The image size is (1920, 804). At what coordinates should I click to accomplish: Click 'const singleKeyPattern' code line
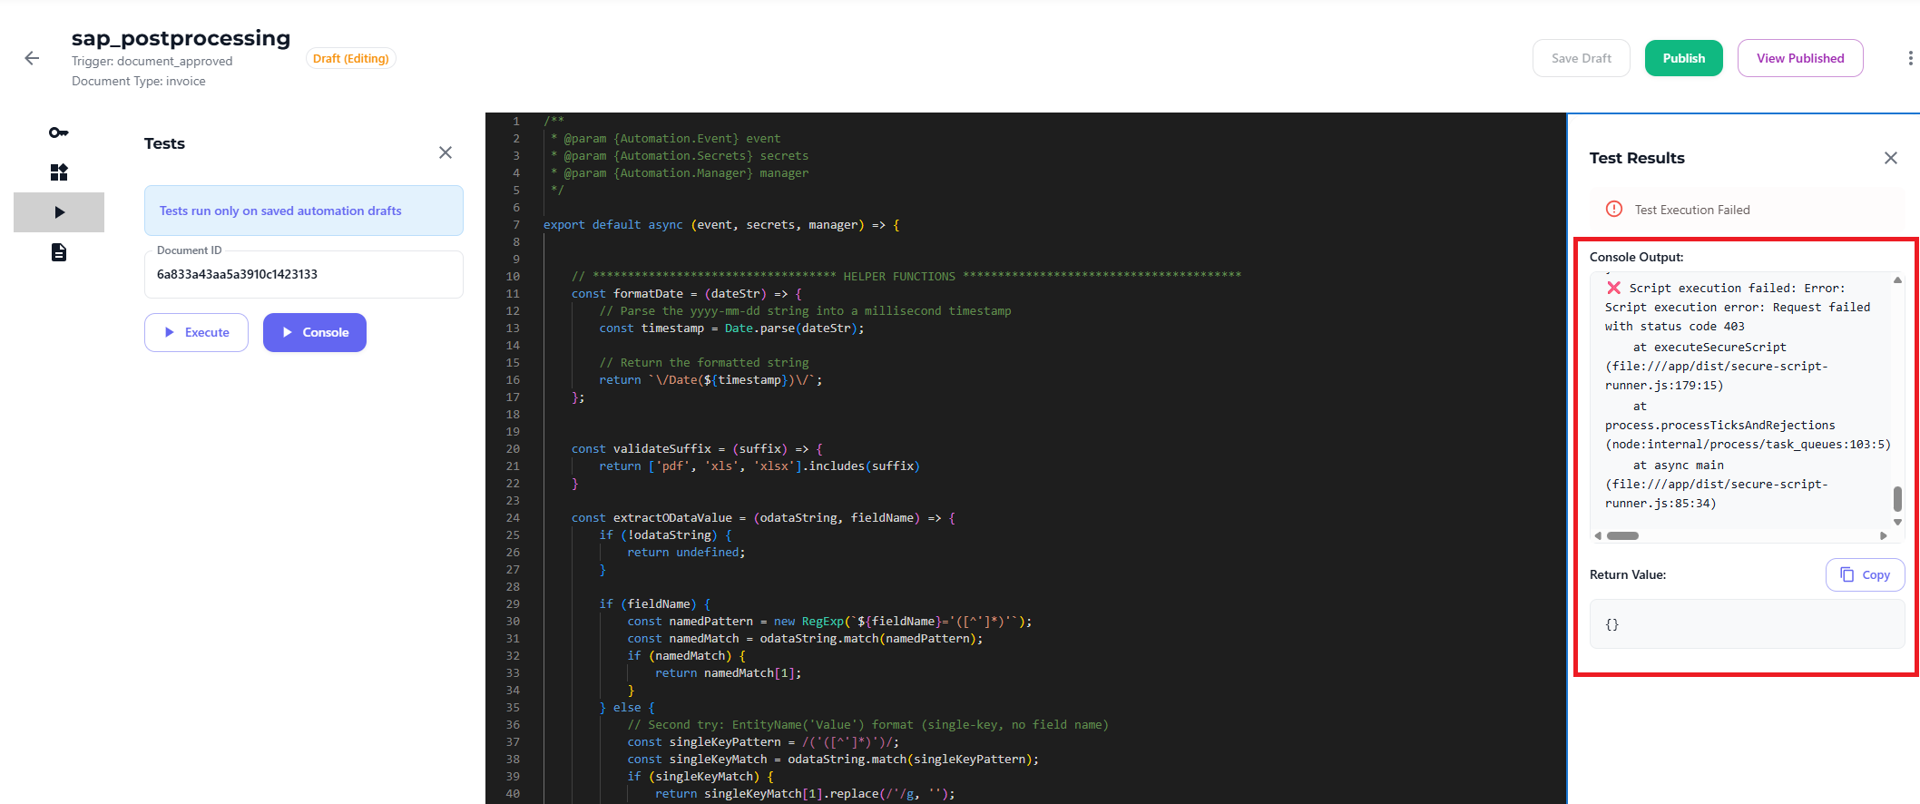pos(763,742)
